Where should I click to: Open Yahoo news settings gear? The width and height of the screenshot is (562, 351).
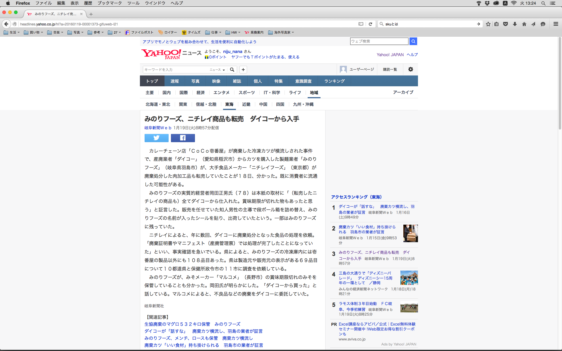click(411, 69)
